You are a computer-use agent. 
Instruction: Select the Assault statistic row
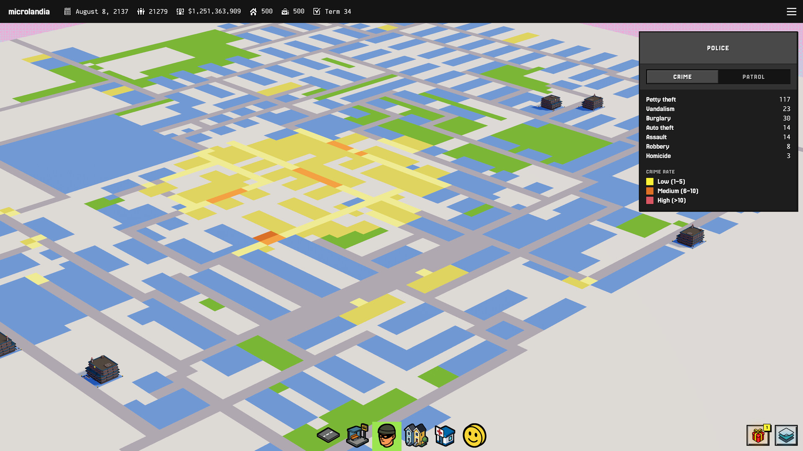(718, 137)
